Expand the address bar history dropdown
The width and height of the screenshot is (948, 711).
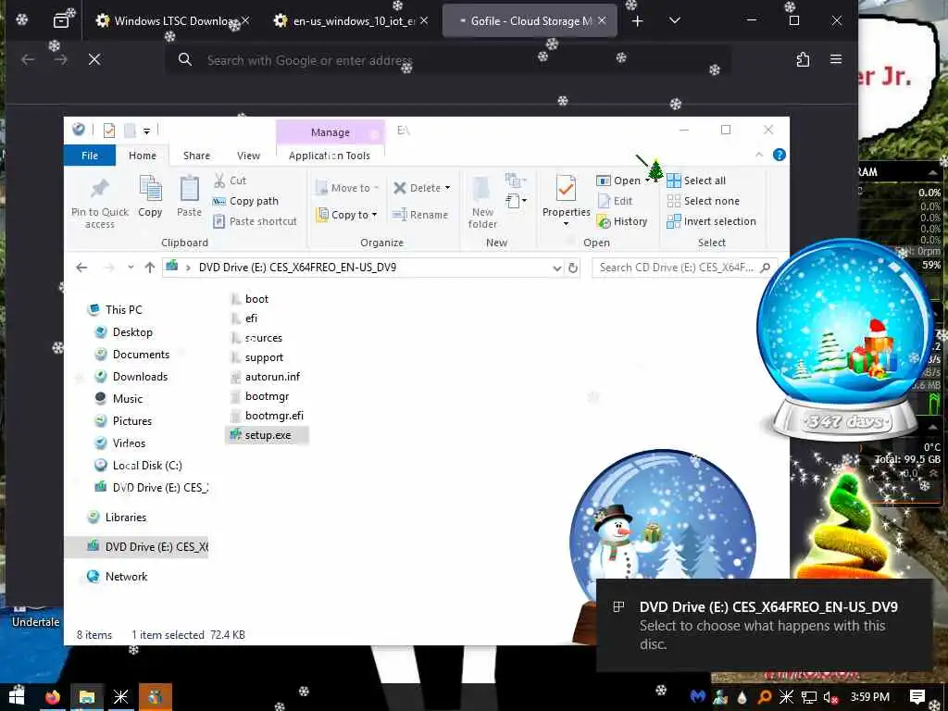point(556,268)
